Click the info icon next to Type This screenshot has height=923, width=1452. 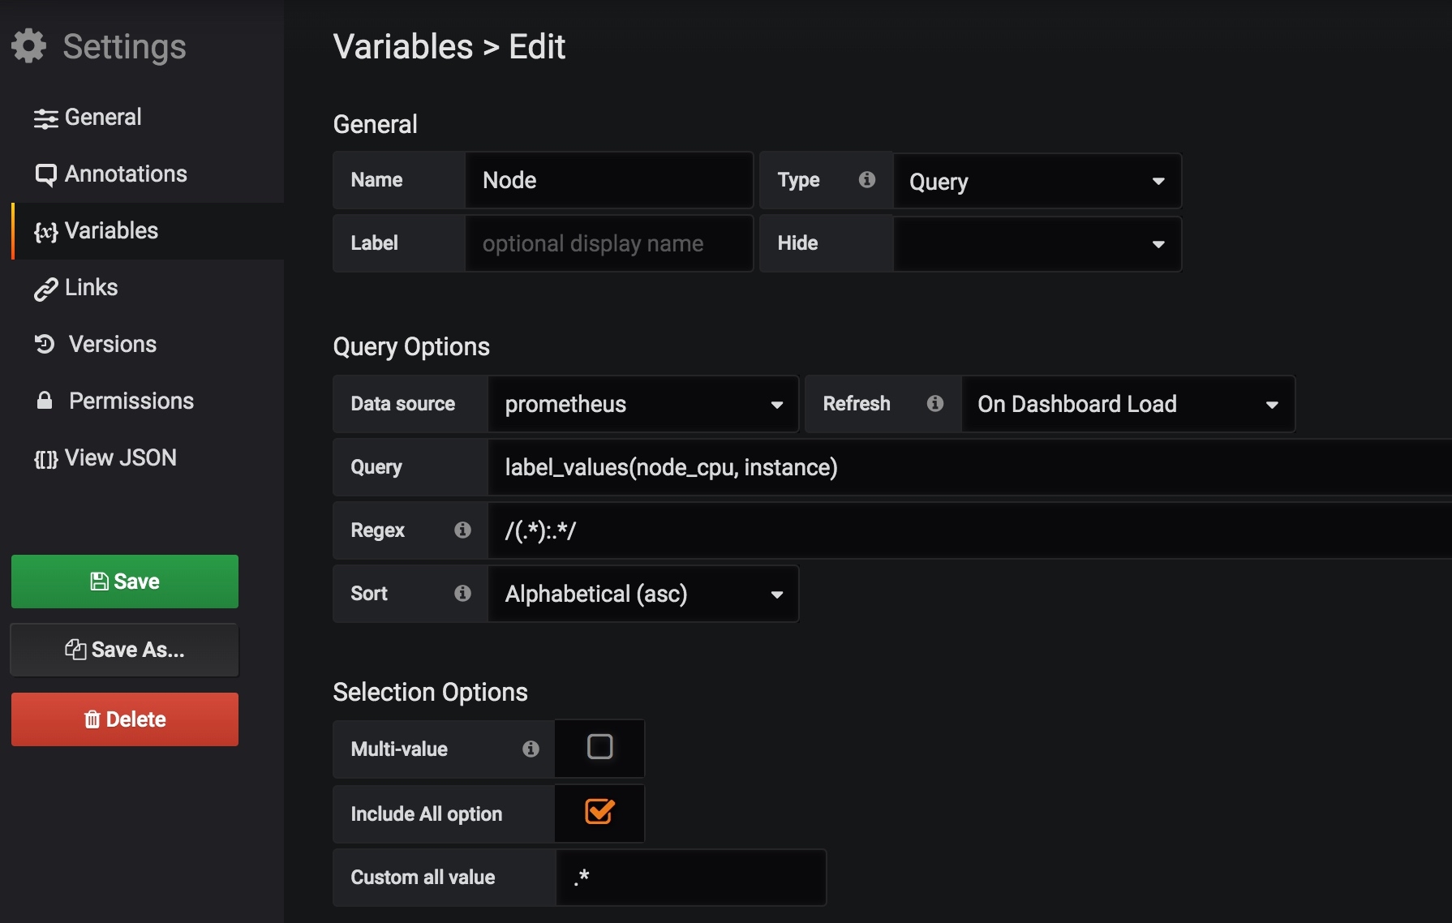[x=866, y=179]
